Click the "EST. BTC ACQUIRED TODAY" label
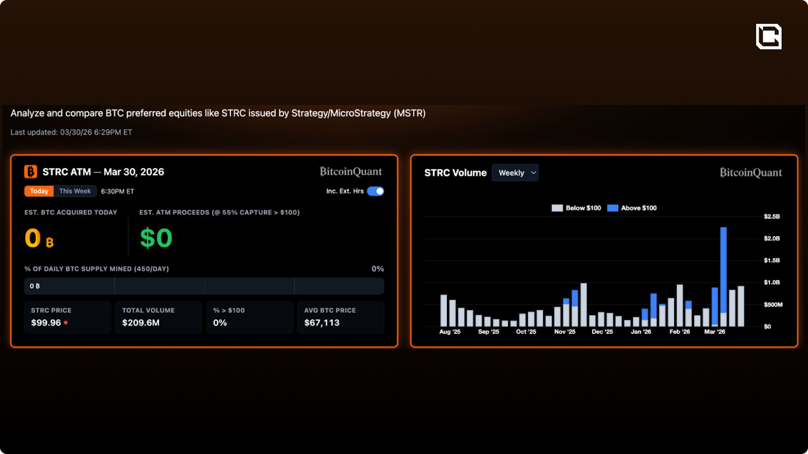The height and width of the screenshot is (454, 808). coord(71,212)
